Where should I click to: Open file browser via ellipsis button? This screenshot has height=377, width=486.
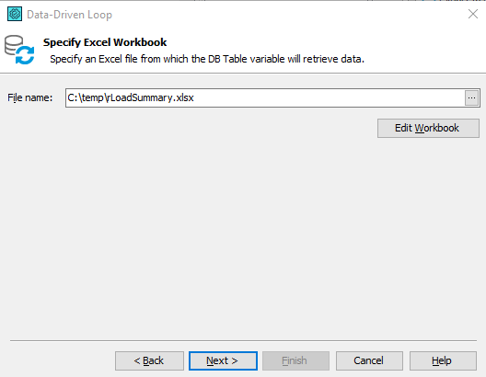pos(472,97)
